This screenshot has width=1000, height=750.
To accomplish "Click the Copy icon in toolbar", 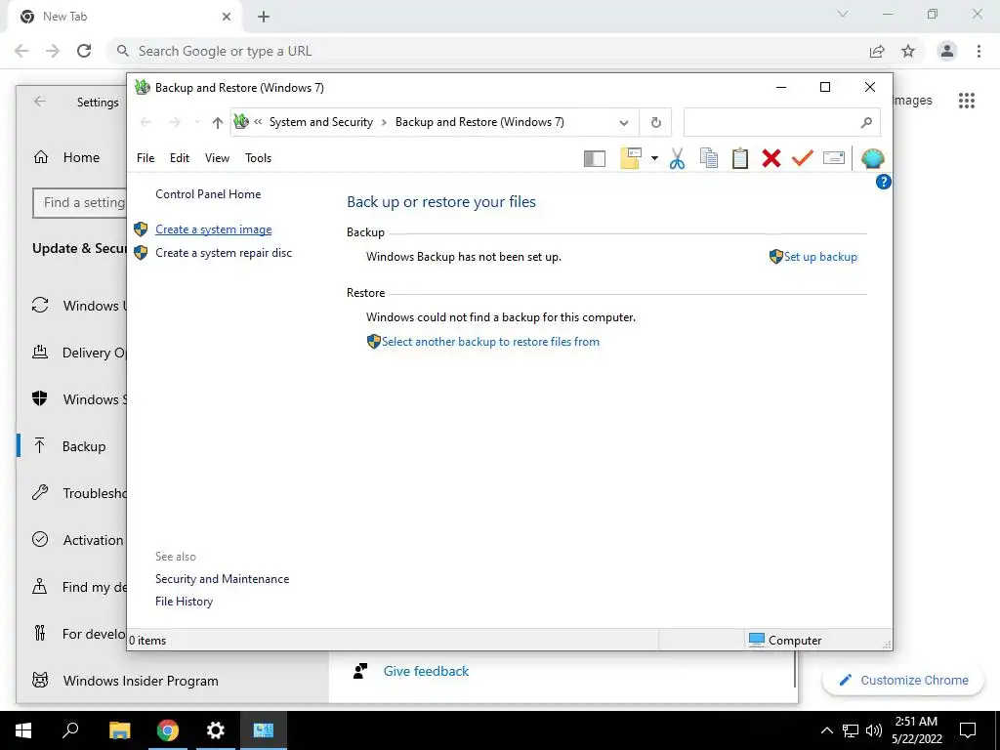I will (709, 158).
